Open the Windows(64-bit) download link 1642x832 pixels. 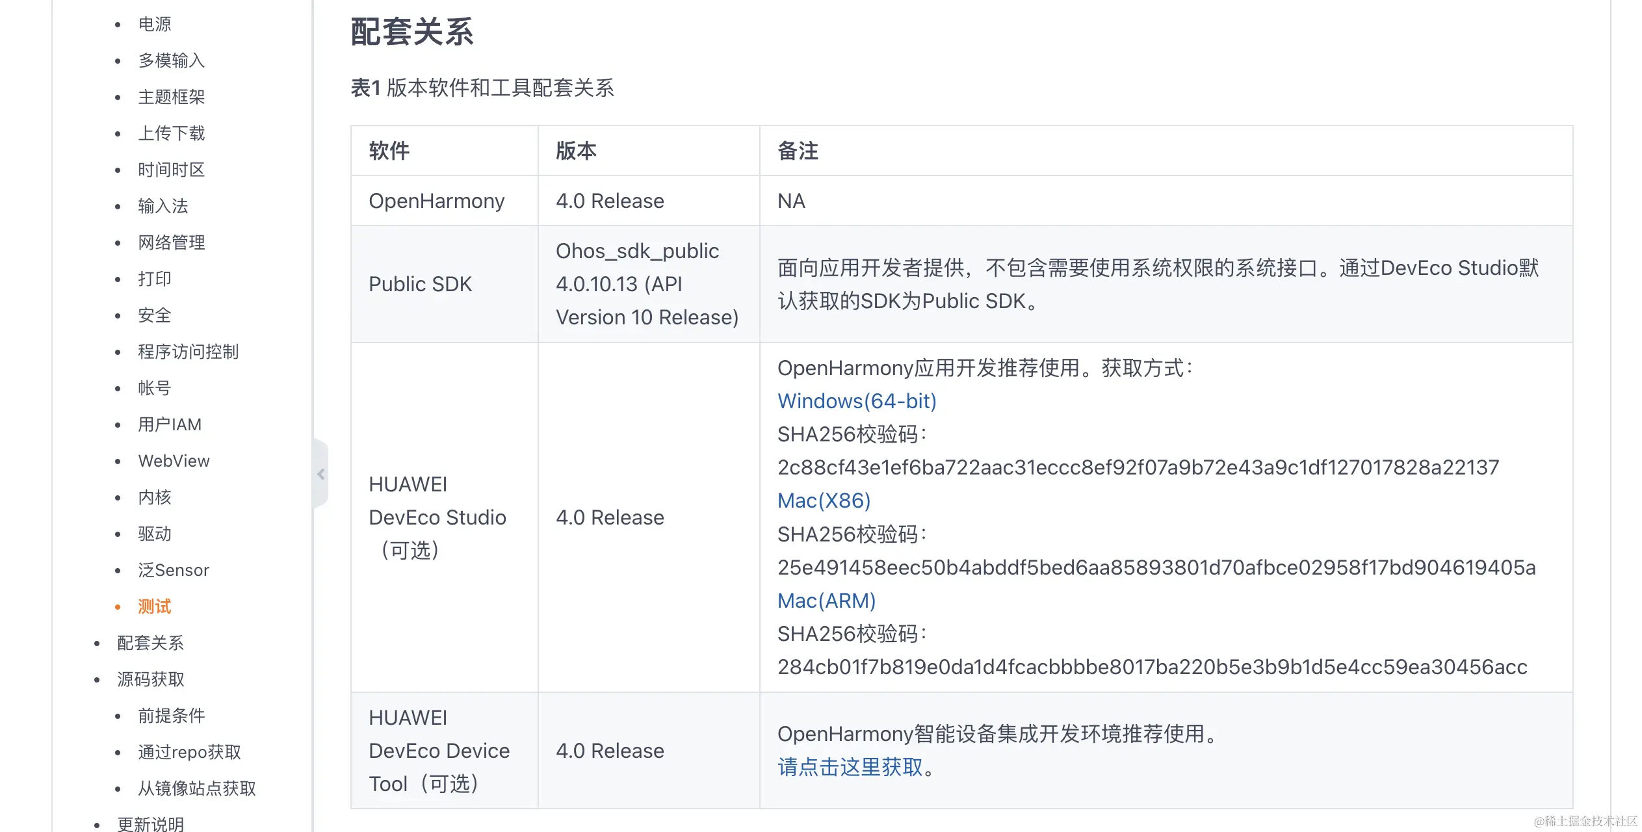click(857, 401)
